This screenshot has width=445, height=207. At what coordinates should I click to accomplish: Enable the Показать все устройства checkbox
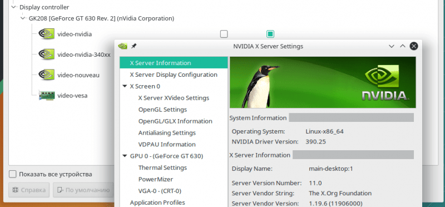click(12, 174)
